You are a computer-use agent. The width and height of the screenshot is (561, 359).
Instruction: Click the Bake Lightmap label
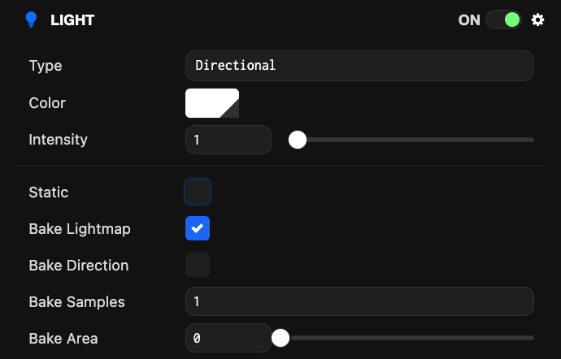pos(80,229)
